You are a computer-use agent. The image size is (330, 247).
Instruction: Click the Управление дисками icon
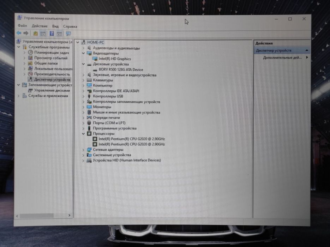pos(30,90)
